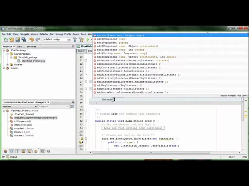The image size is (249, 186).
Task: Toggle Sort by Name in Navigator
Action: click(42, 152)
